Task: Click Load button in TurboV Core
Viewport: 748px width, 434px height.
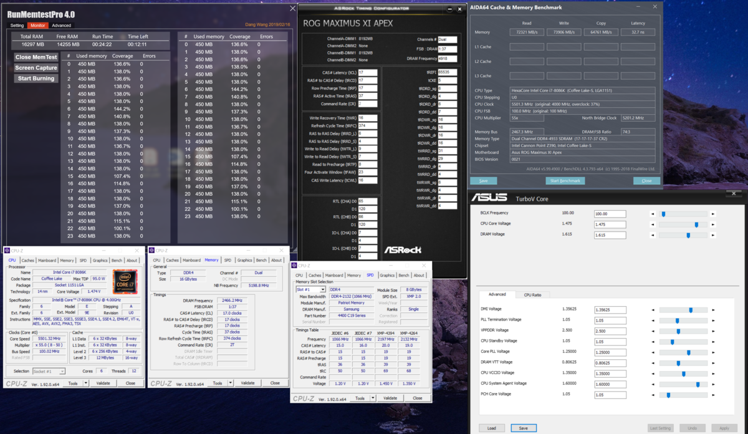Action: [492, 428]
